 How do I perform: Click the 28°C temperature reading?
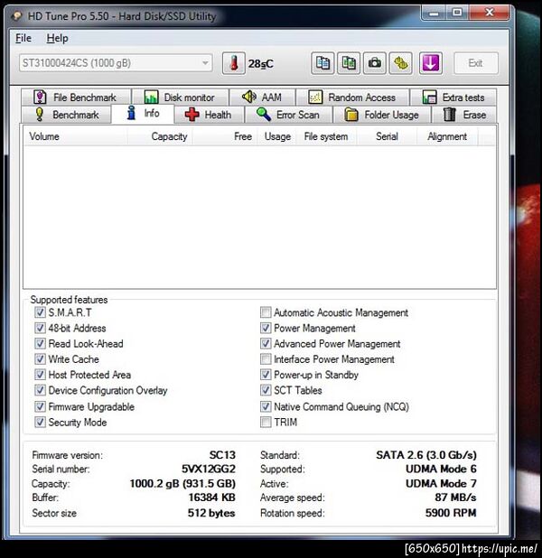[261, 64]
